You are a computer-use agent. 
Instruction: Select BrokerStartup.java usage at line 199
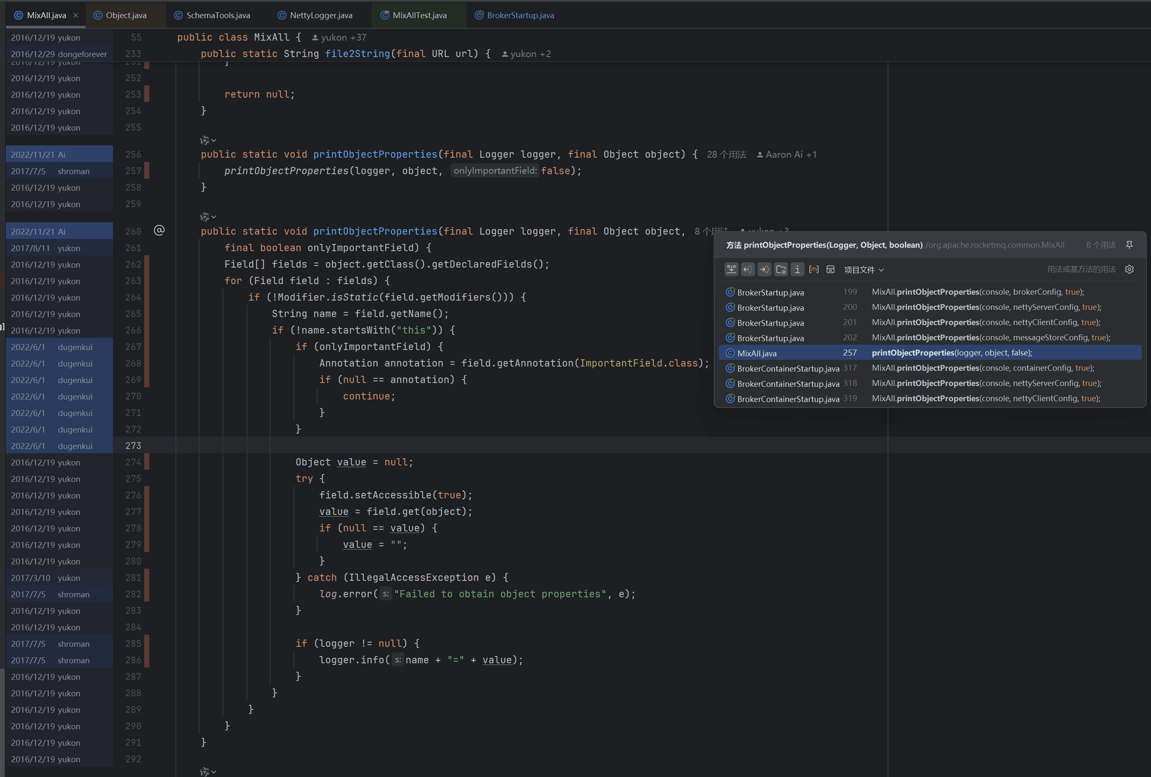click(929, 292)
